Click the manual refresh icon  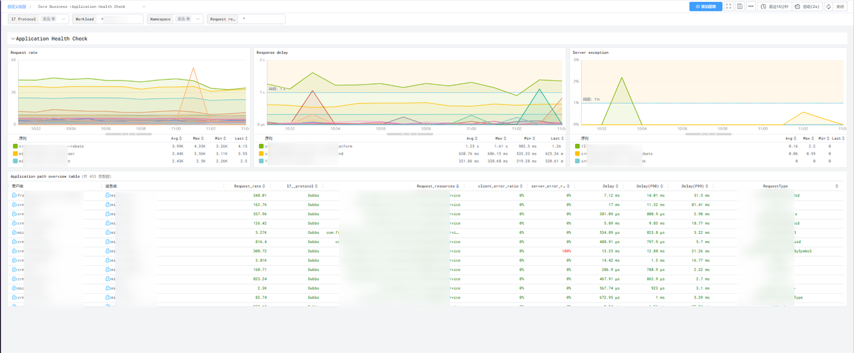(x=829, y=6)
